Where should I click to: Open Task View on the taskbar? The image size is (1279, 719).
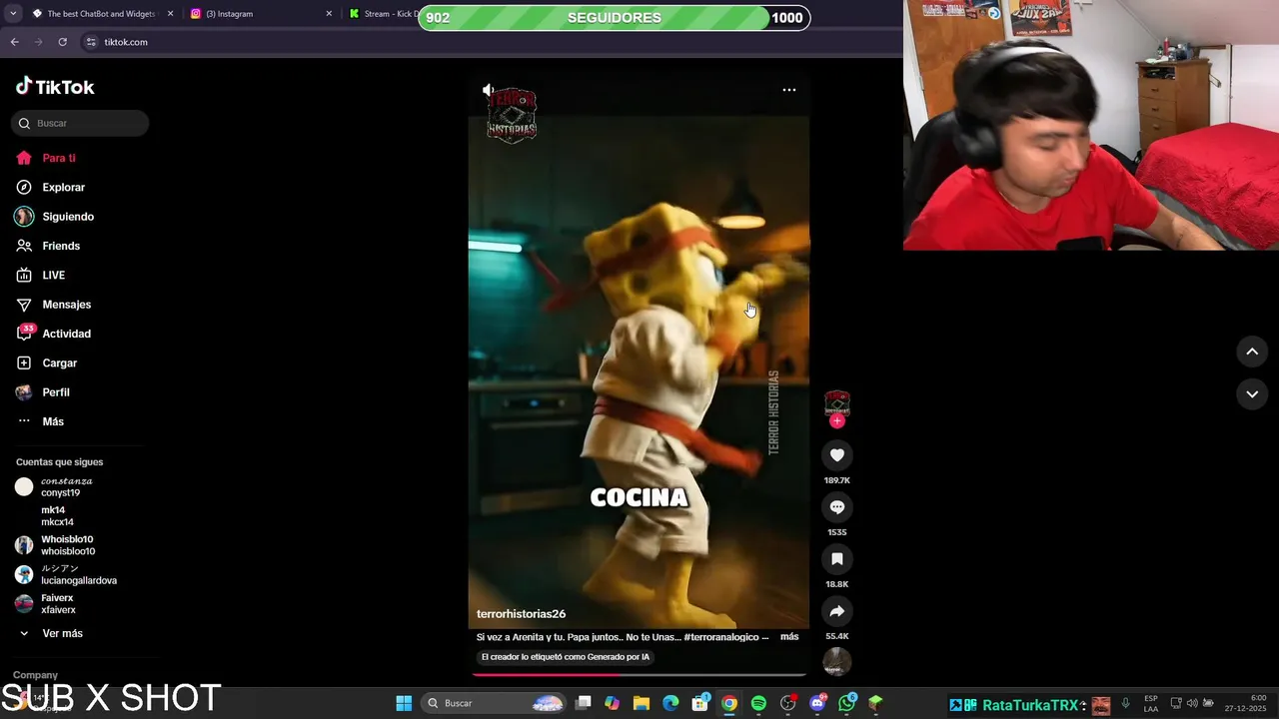584,703
